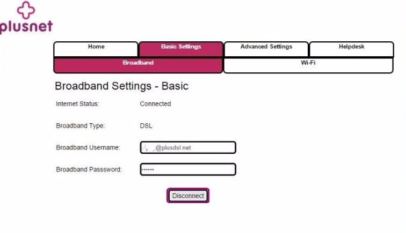Click the @plusdsl.net text in username box
This screenshot has height=233, width=406.
coord(173,148)
